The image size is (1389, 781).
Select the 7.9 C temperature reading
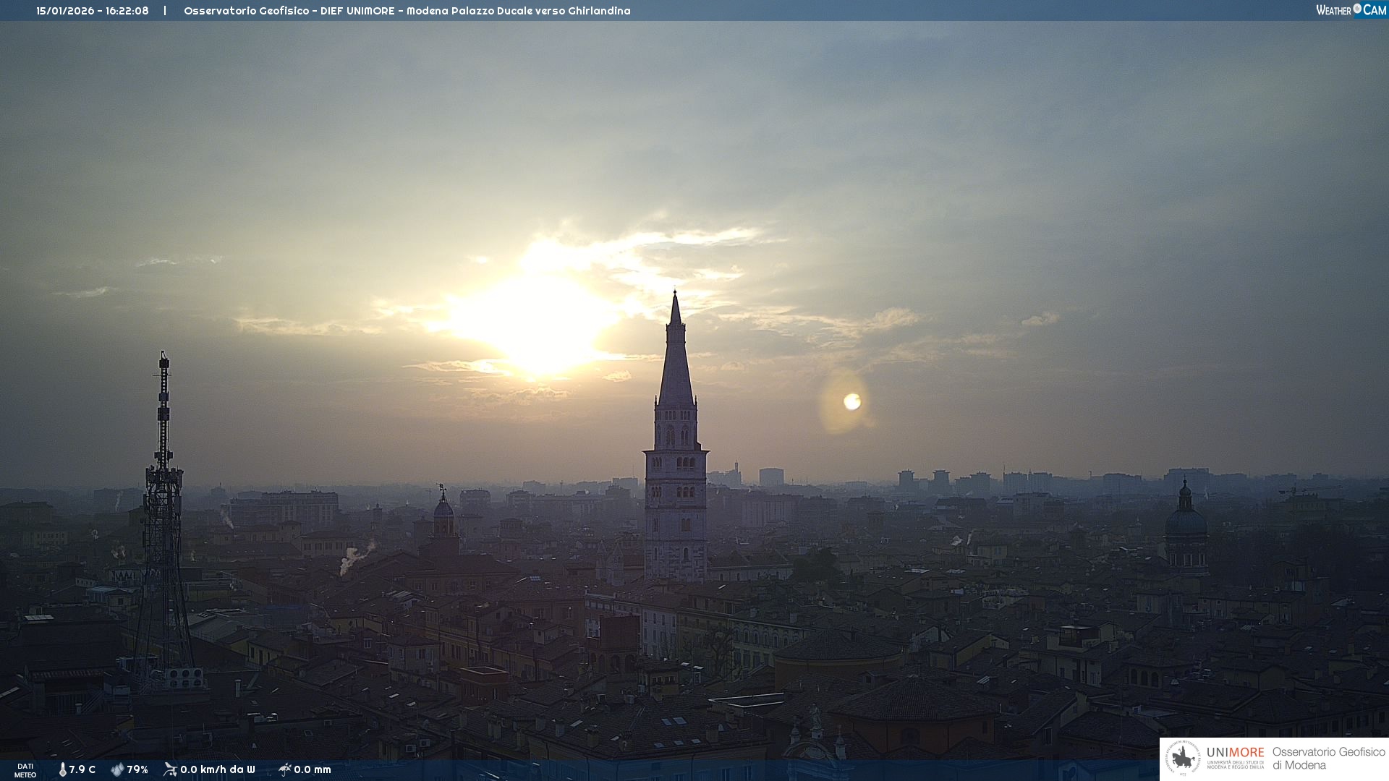click(x=82, y=769)
